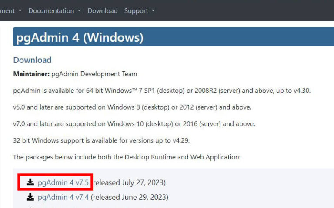Click the pgAdmin 4 (Windows) page heading
Viewport: 334px width, 208px height.
pyautogui.click(x=80, y=37)
